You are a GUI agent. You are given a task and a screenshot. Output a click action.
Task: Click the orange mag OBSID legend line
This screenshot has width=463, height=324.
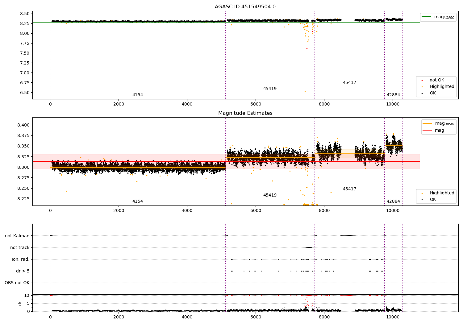pyautogui.click(x=428, y=123)
